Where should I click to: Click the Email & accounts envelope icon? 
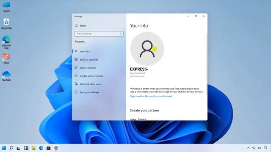[76, 60]
